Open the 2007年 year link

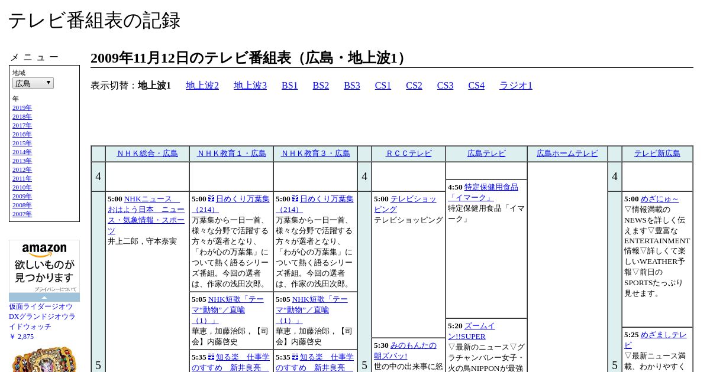coord(22,214)
